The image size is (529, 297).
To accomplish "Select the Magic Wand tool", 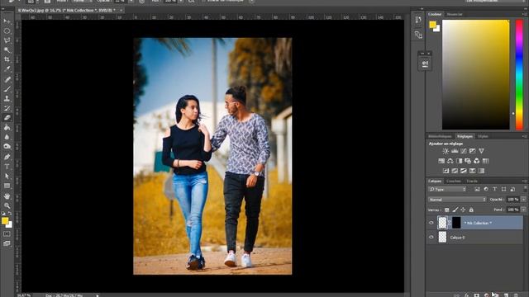I will click(x=7, y=49).
